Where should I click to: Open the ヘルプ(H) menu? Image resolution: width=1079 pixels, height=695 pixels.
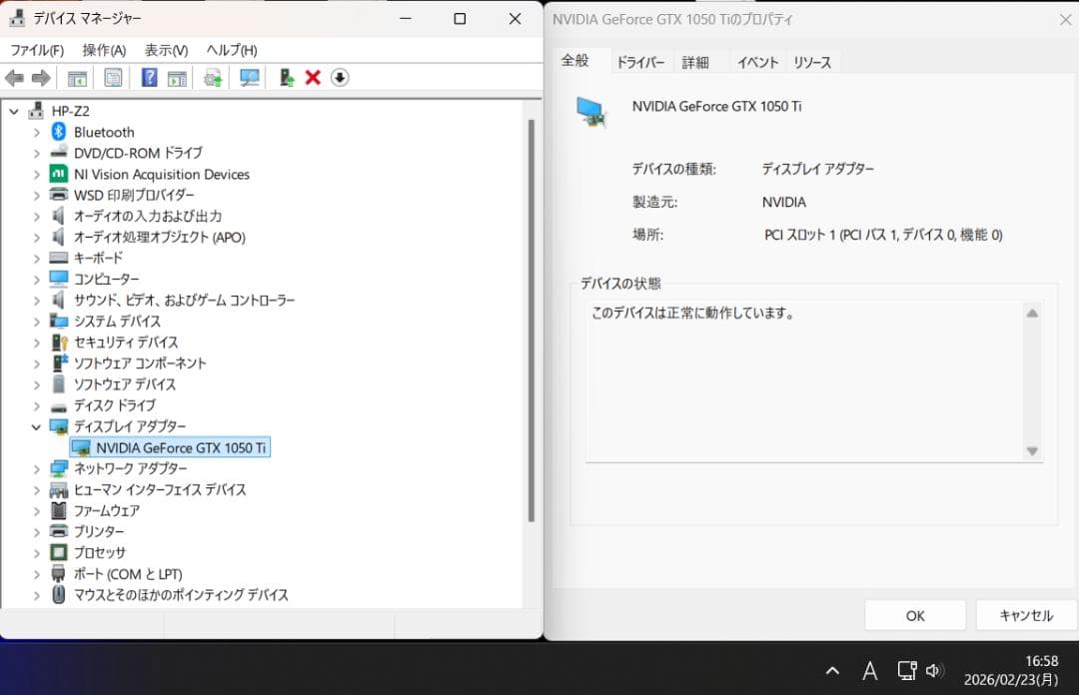[x=231, y=50]
